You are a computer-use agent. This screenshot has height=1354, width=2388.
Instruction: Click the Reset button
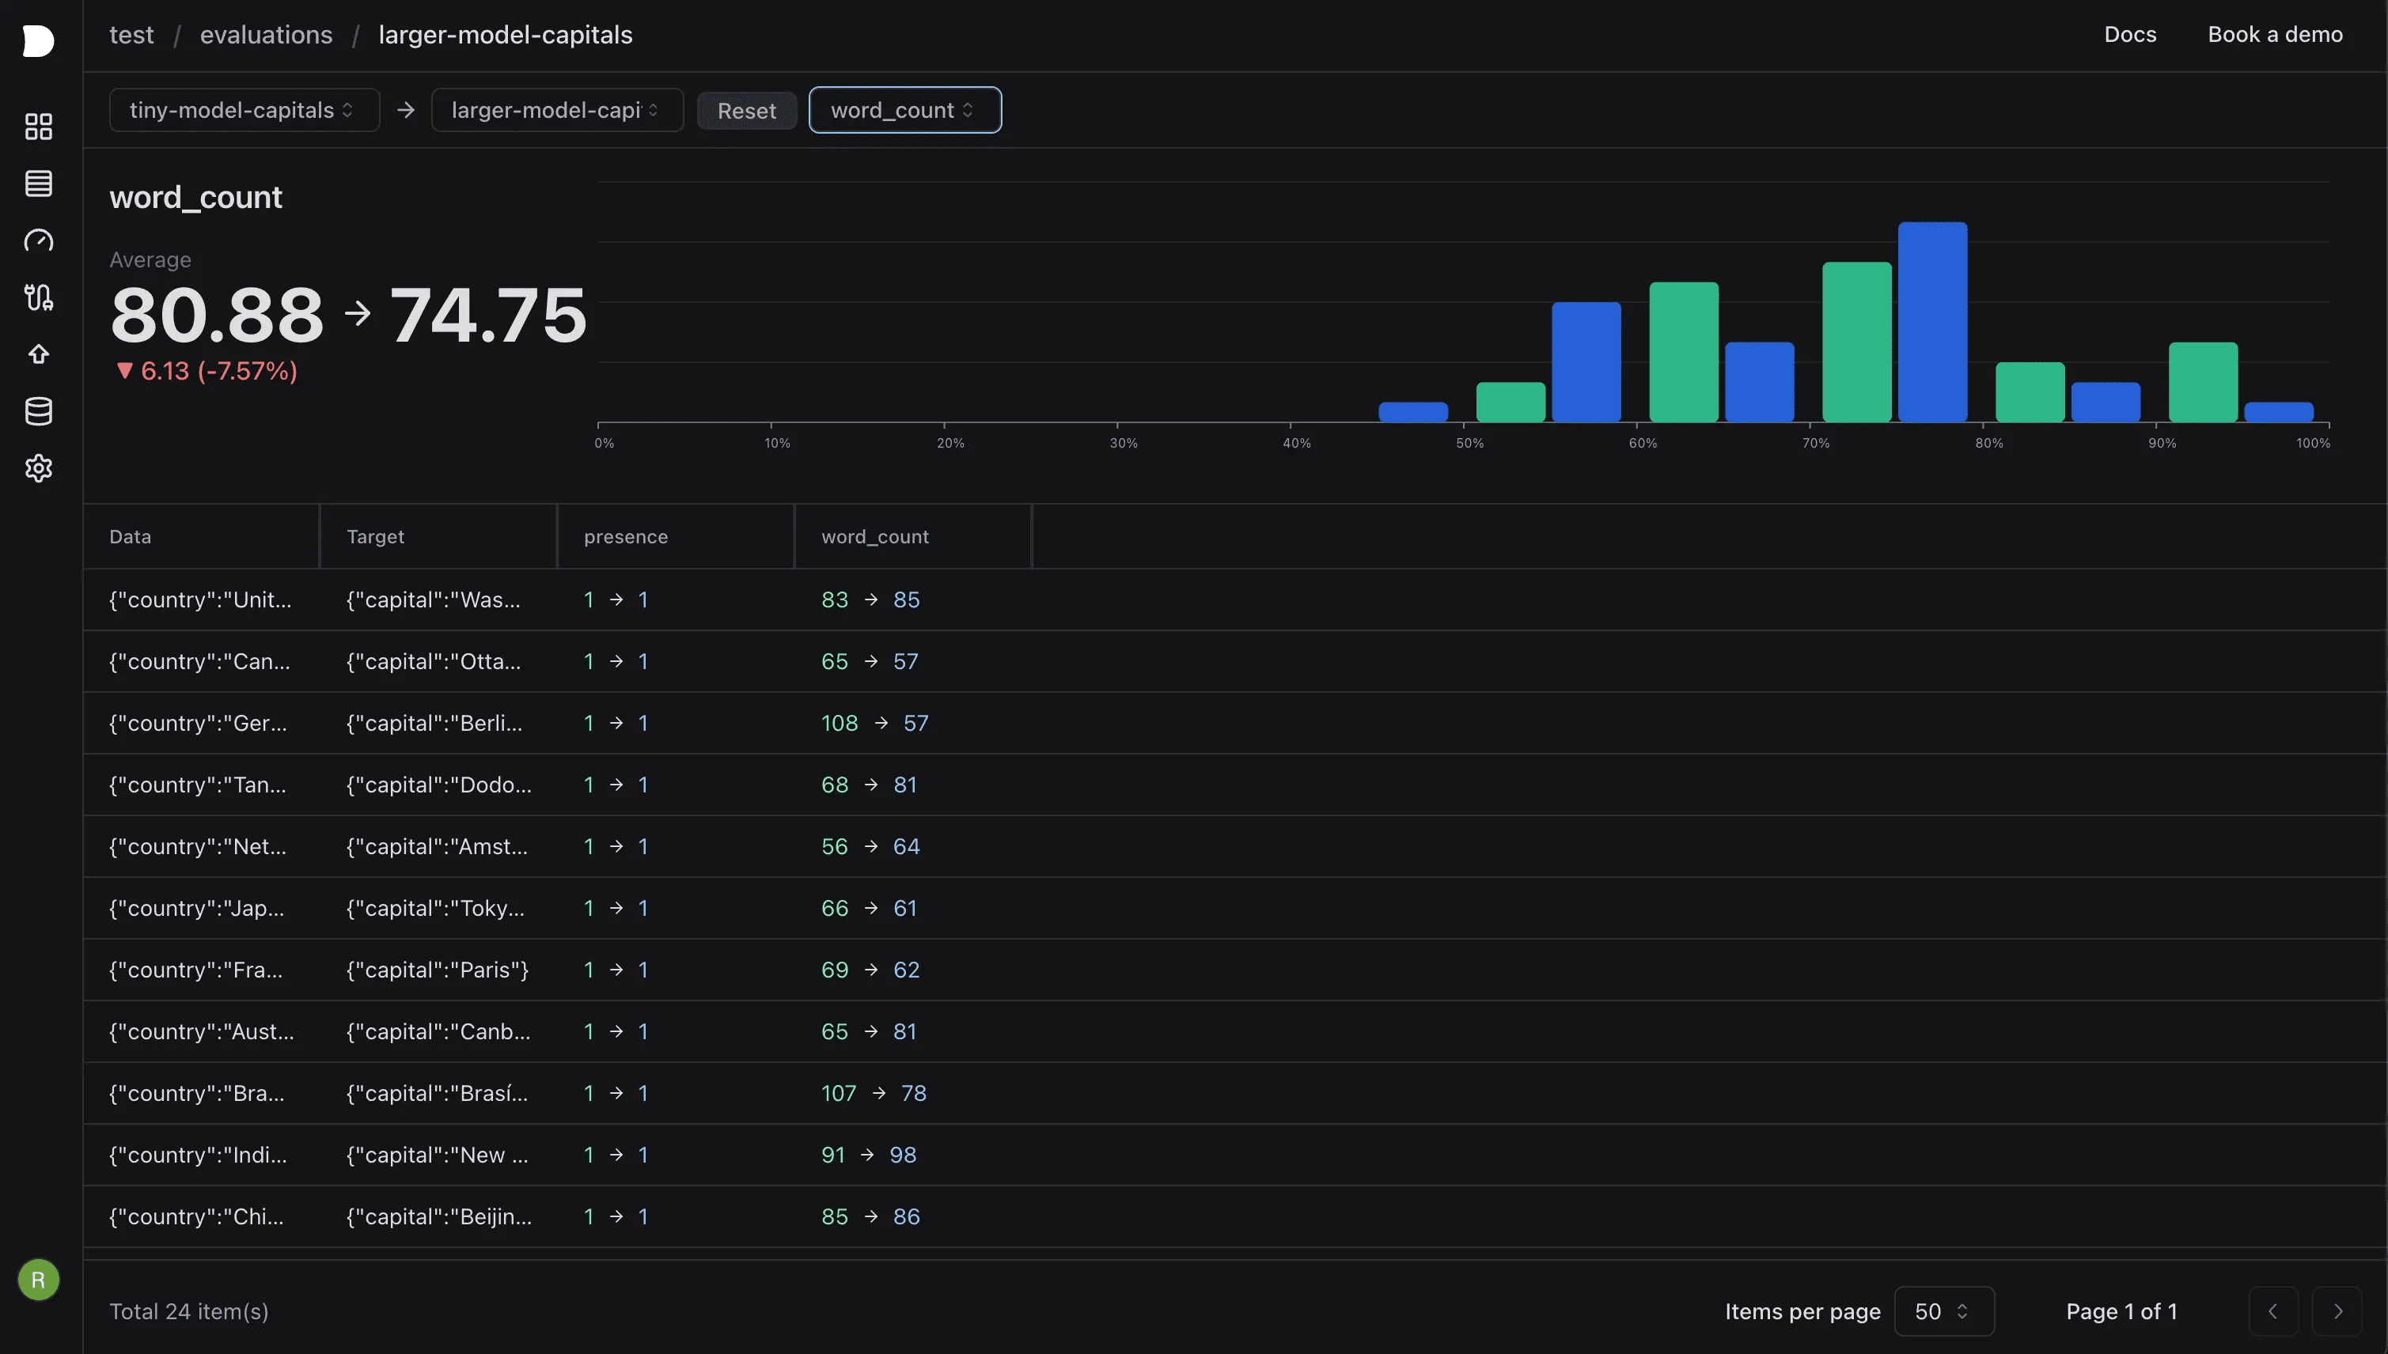click(x=746, y=111)
